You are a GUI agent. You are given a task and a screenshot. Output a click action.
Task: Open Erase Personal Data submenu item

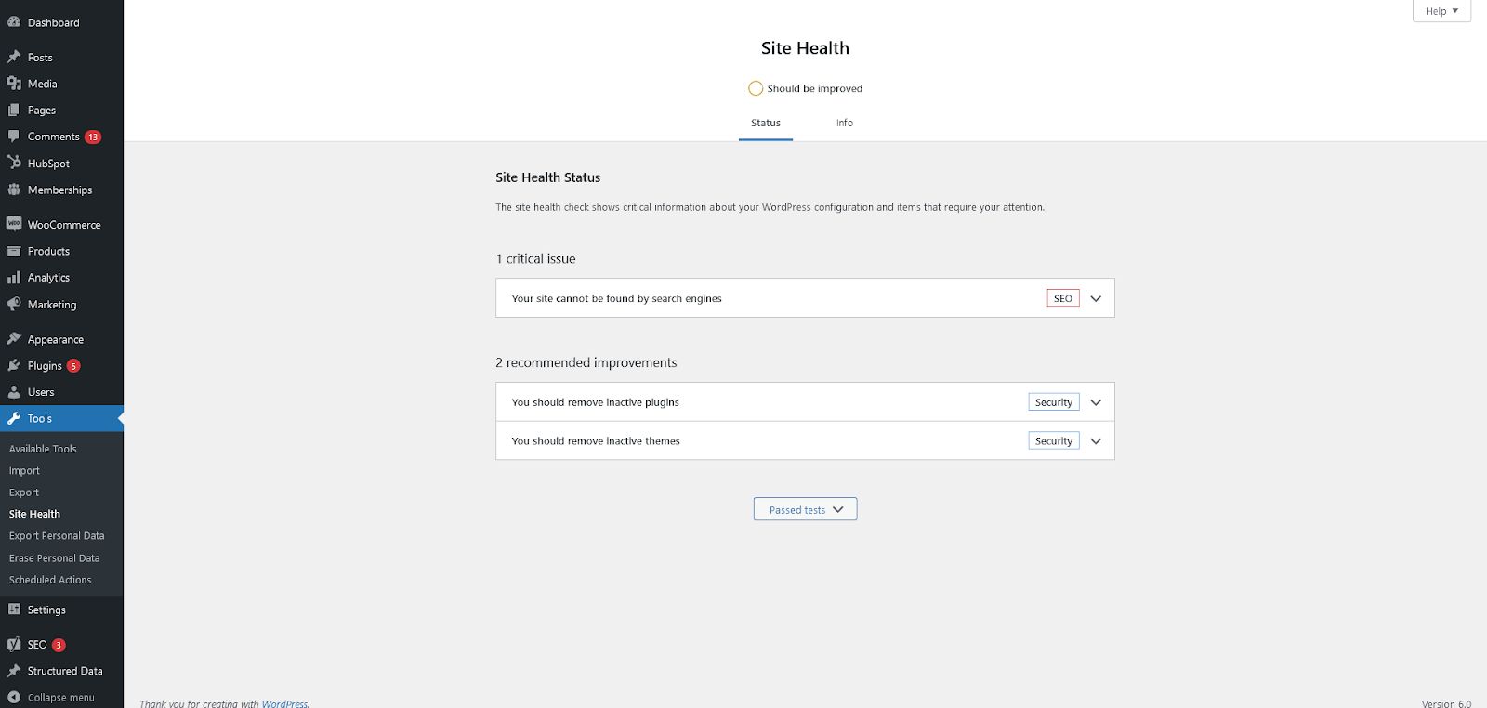(x=54, y=558)
